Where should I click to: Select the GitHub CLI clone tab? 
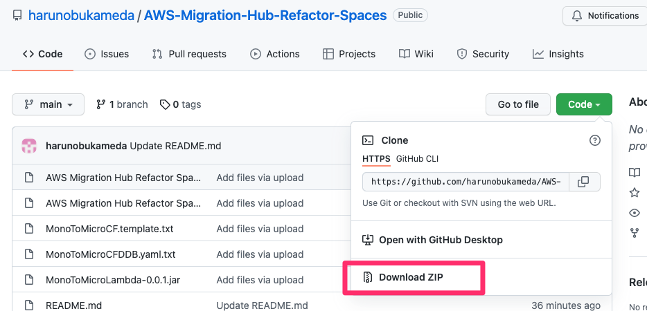pyautogui.click(x=417, y=158)
